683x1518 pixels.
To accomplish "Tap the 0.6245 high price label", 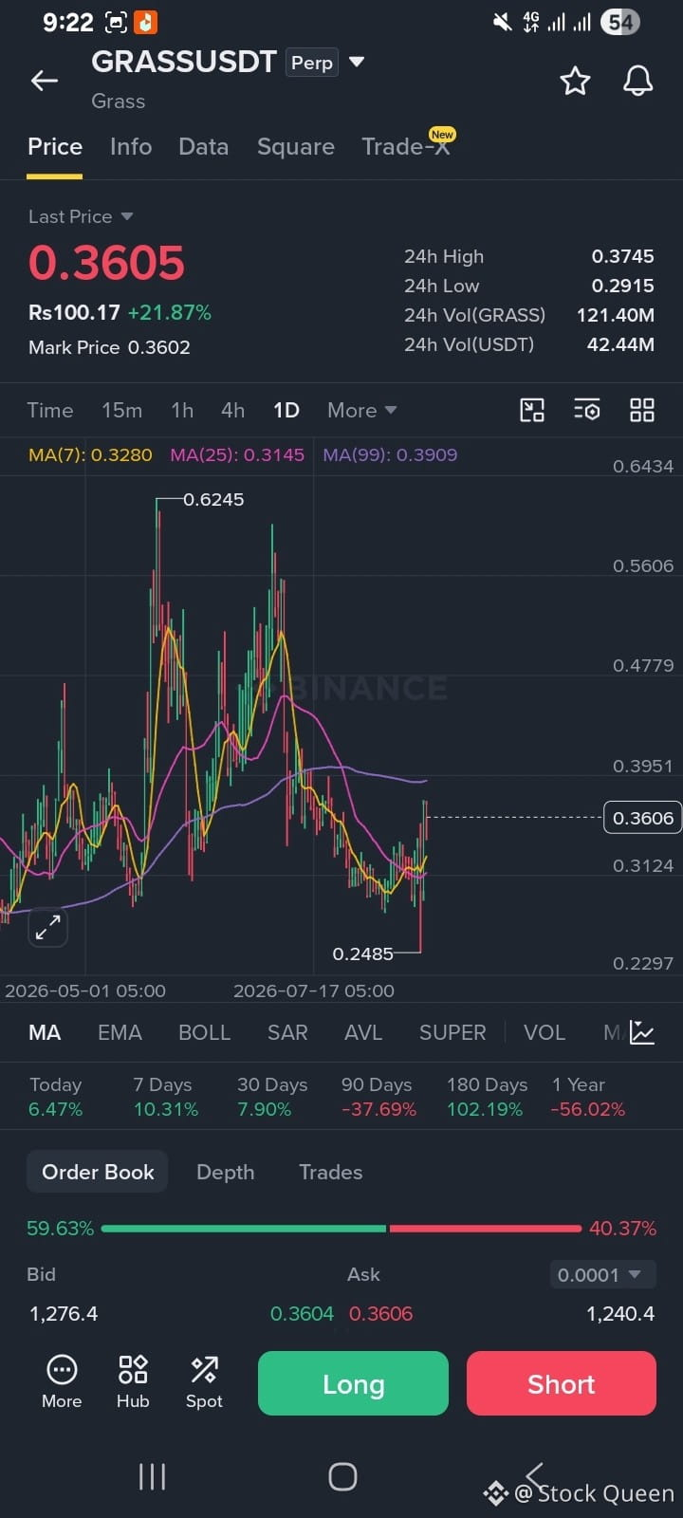I will click(213, 499).
